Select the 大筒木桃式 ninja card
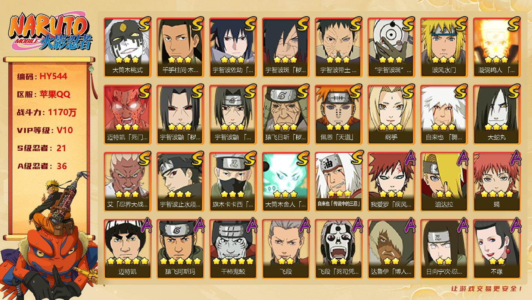The height and width of the screenshot is (300, 532). point(127,47)
